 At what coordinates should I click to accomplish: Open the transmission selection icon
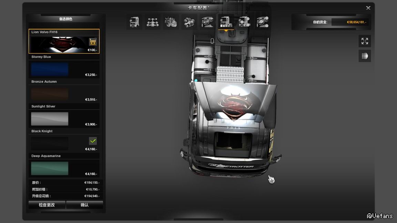tap(189, 22)
